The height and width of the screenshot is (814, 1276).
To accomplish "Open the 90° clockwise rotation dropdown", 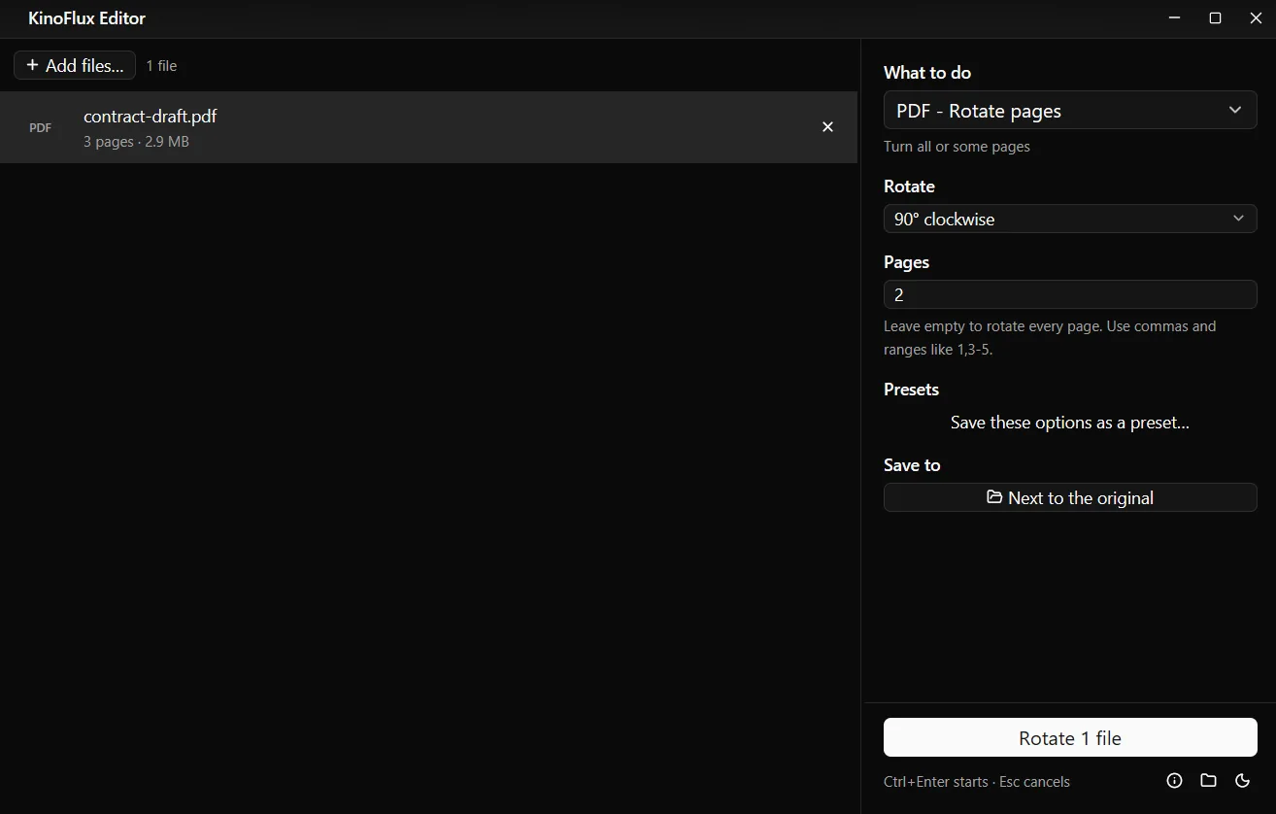I will [1070, 219].
